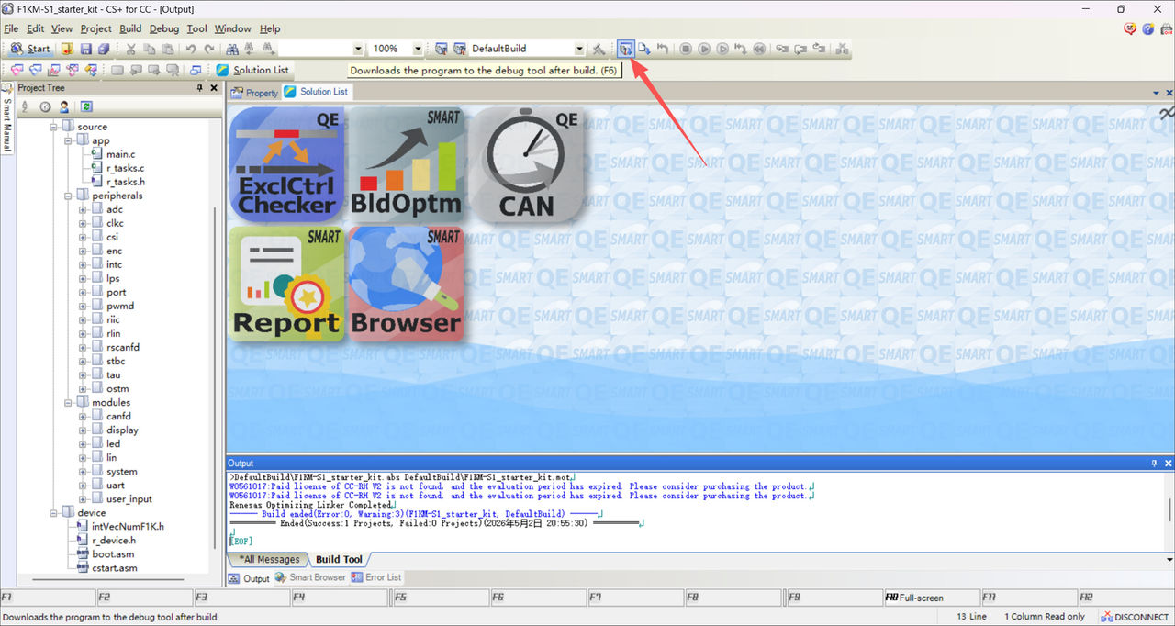The width and height of the screenshot is (1175, 626).
Task: Switch to the Property tab
Action: pos(254,93)
